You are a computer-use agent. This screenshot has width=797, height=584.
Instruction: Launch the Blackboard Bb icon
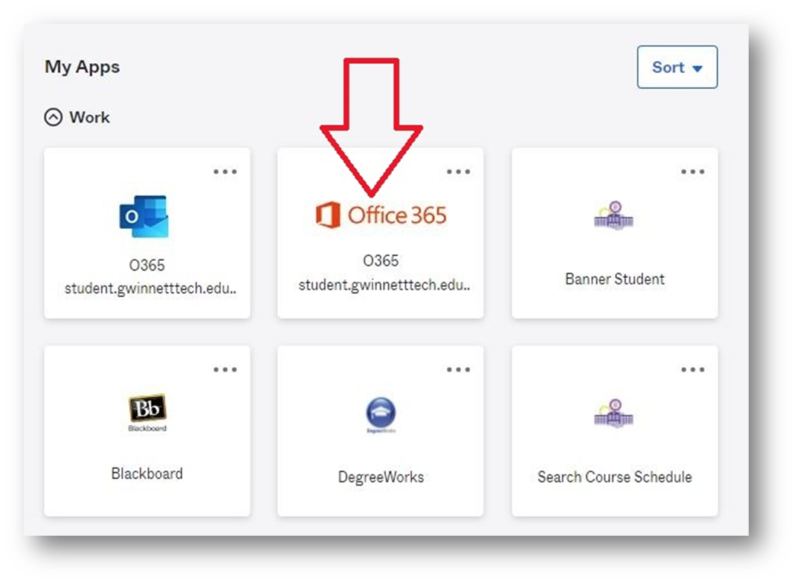coord(147,412)
